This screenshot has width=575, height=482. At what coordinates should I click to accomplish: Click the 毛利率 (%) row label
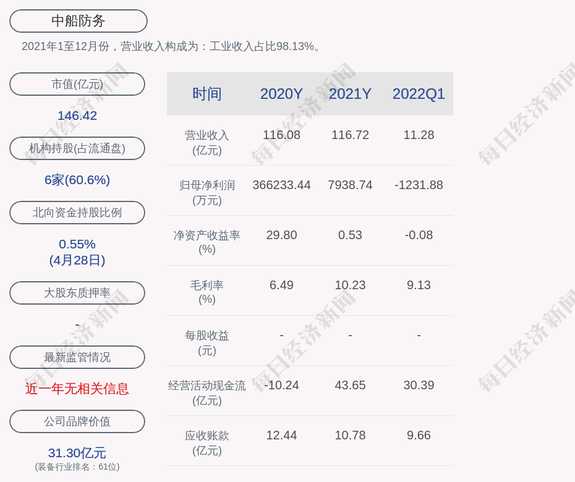pyautogui.click(x=207, y=292)
